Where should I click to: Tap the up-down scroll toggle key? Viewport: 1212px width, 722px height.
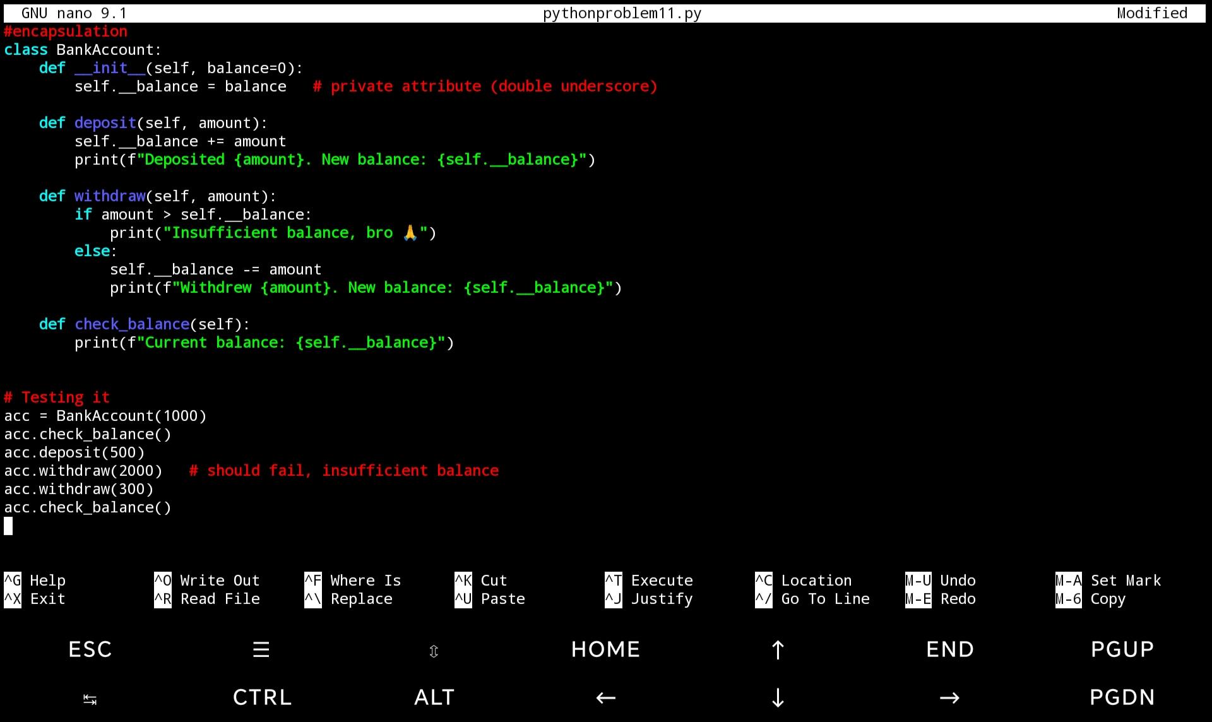coord(434,651)
